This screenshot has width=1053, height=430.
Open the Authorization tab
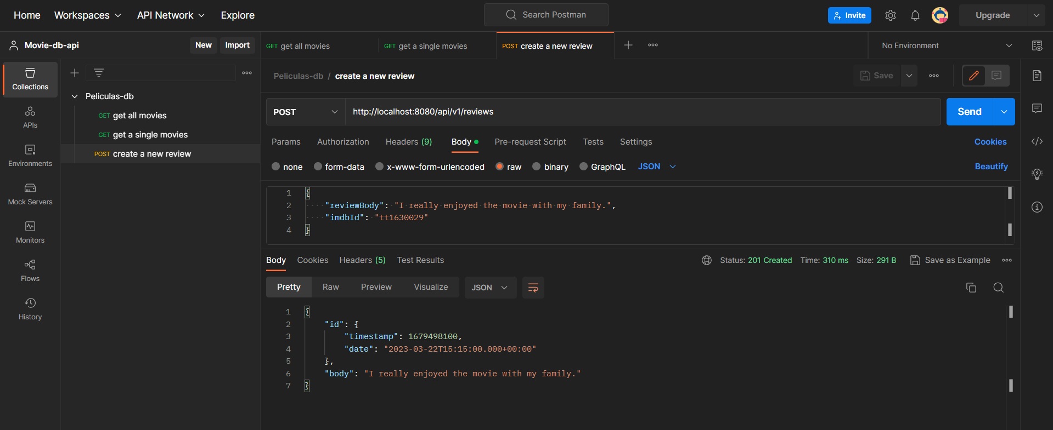pyautogui.click(x=343, y=142)
